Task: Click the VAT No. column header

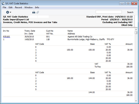Action: point(50,34)
